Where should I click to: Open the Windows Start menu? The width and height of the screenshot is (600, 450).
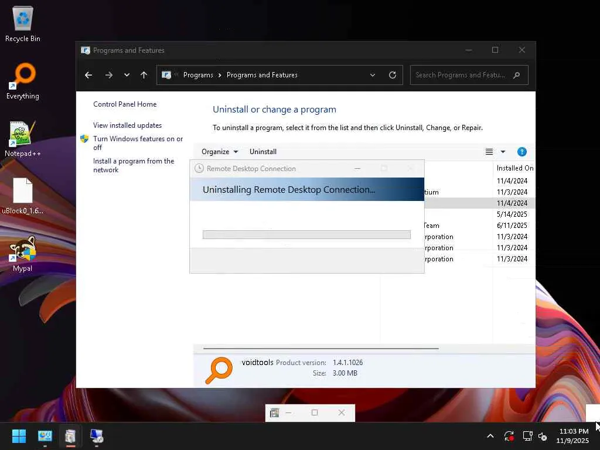point(19,436)
